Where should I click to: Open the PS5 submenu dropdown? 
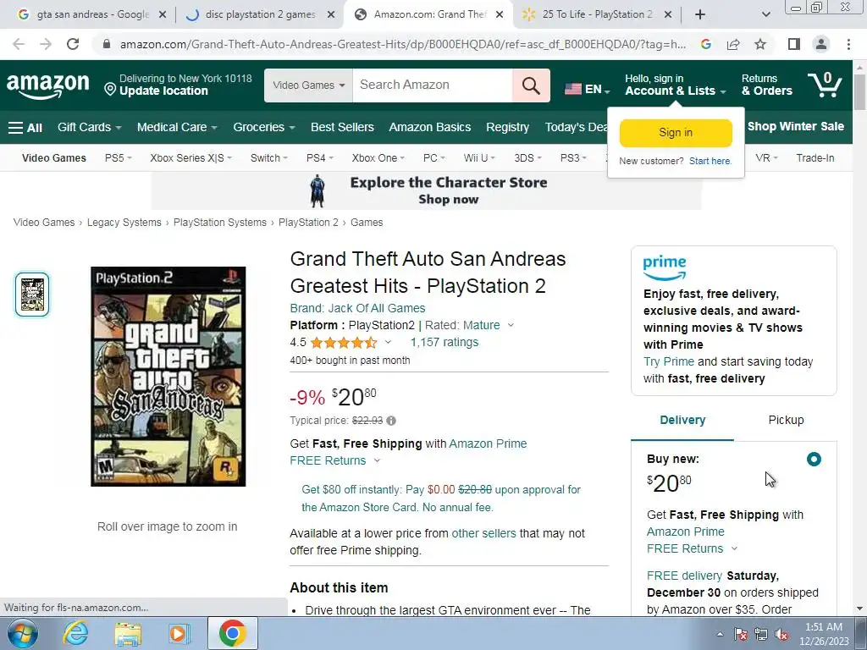119,158
